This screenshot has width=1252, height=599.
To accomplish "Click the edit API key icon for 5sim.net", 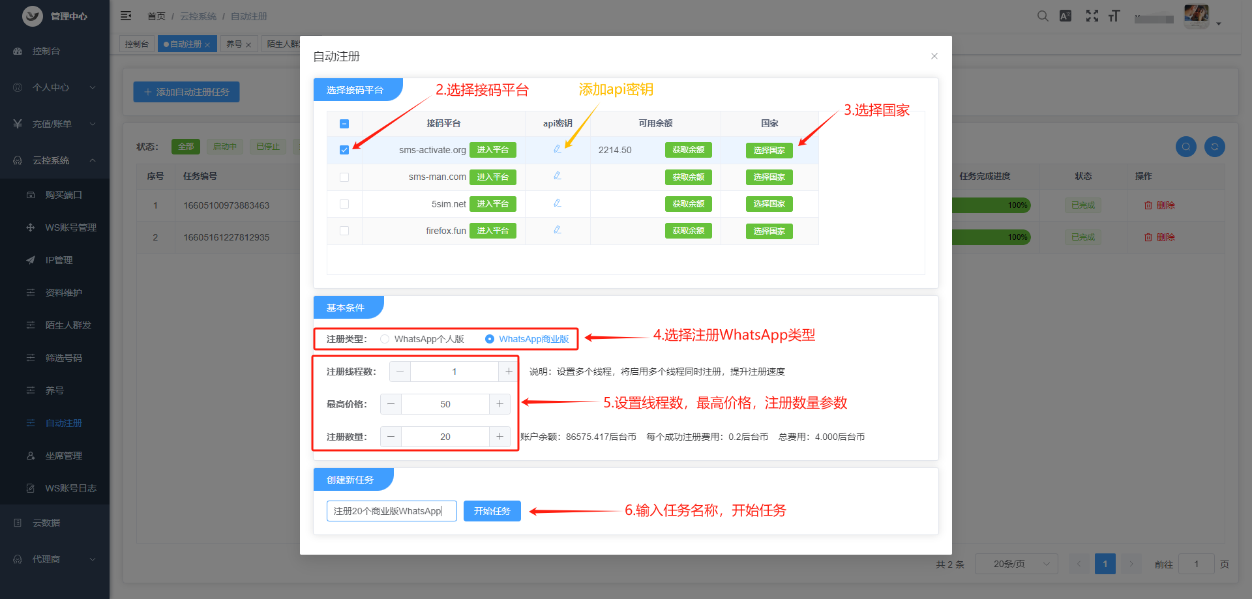I will 557,203.
